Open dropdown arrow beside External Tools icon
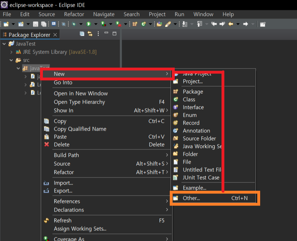 tap(125, 24)
